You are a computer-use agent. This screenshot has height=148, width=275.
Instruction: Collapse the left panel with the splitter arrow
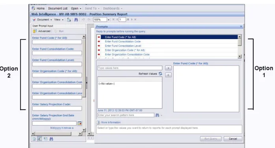coord(86,82)
